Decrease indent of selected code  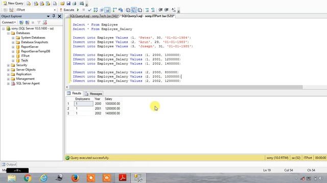pyautogui.click(x=160, y=10)
